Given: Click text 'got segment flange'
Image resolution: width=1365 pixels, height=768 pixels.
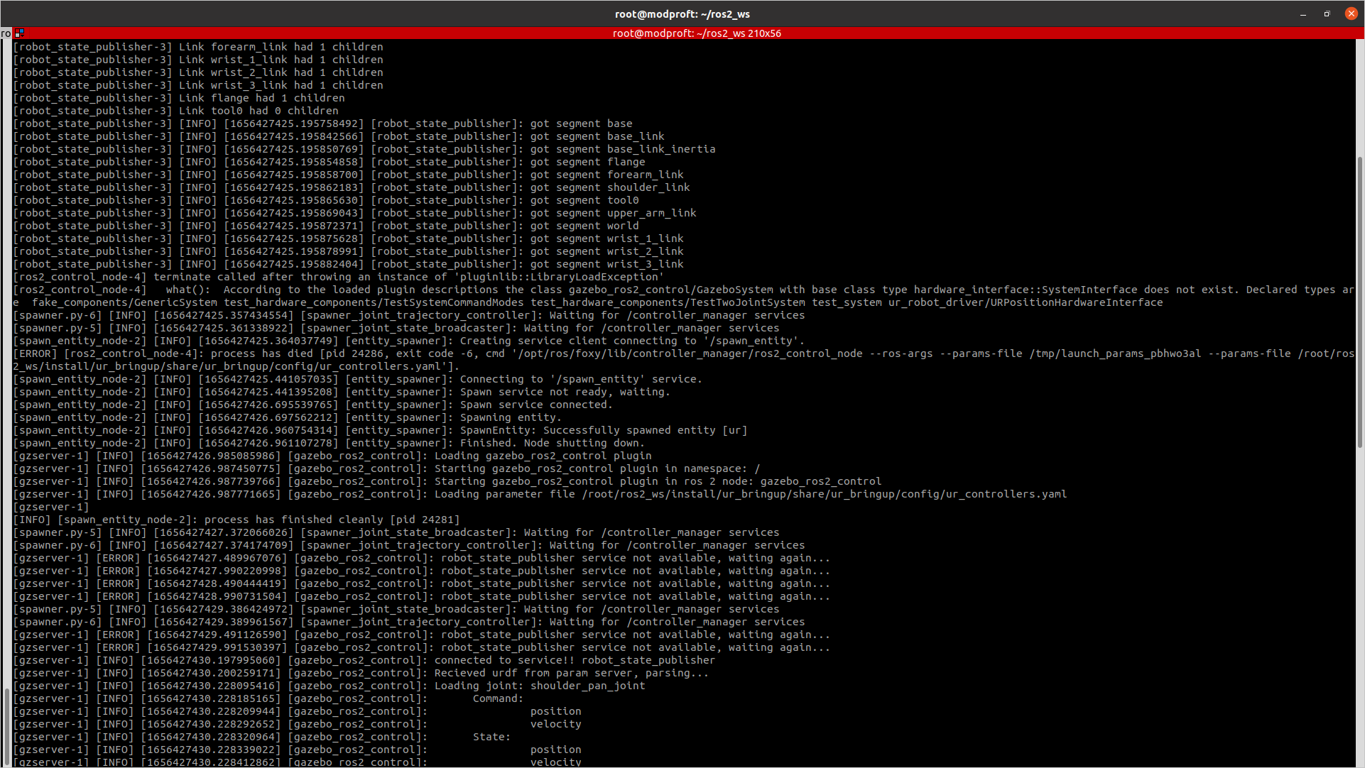Looking at the screenshot, I should pyautogui.click(x=587, y=162).
